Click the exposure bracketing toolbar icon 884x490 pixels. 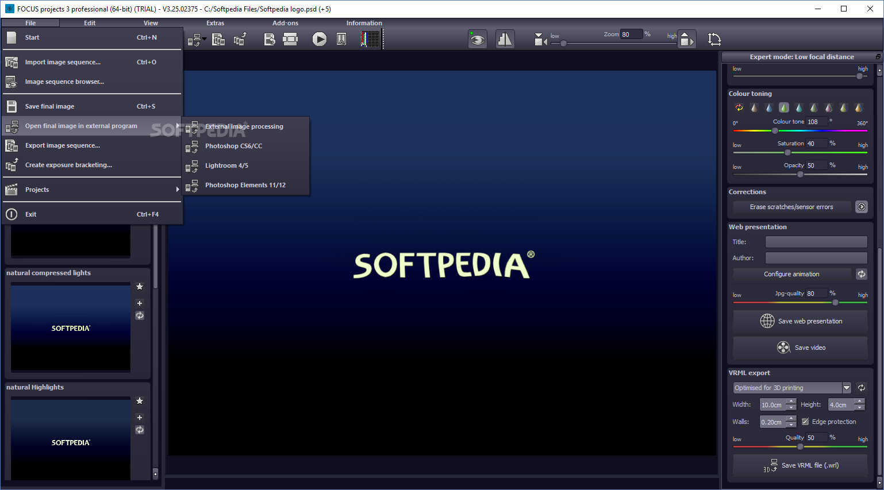240,39
